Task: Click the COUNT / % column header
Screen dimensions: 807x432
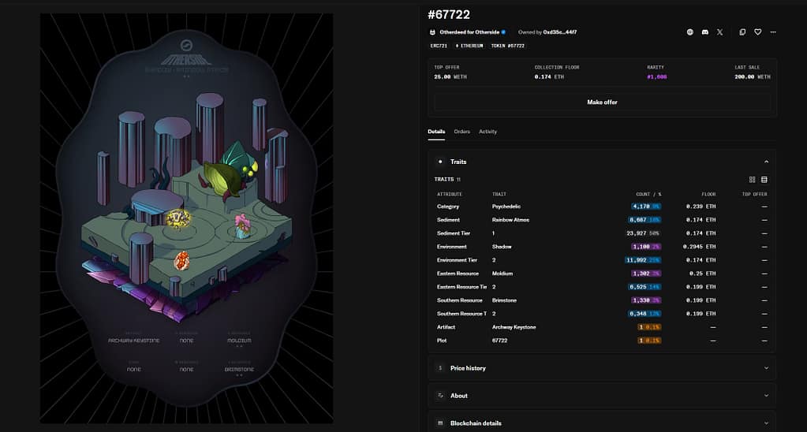Action: [x=648, y=194]
